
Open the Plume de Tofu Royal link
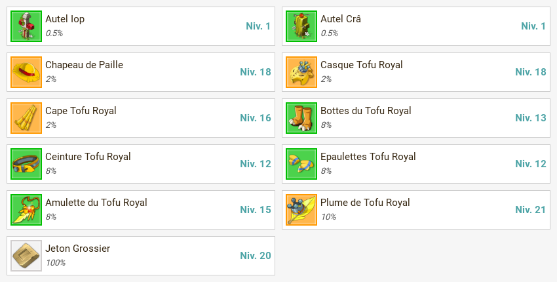(365, 203)
